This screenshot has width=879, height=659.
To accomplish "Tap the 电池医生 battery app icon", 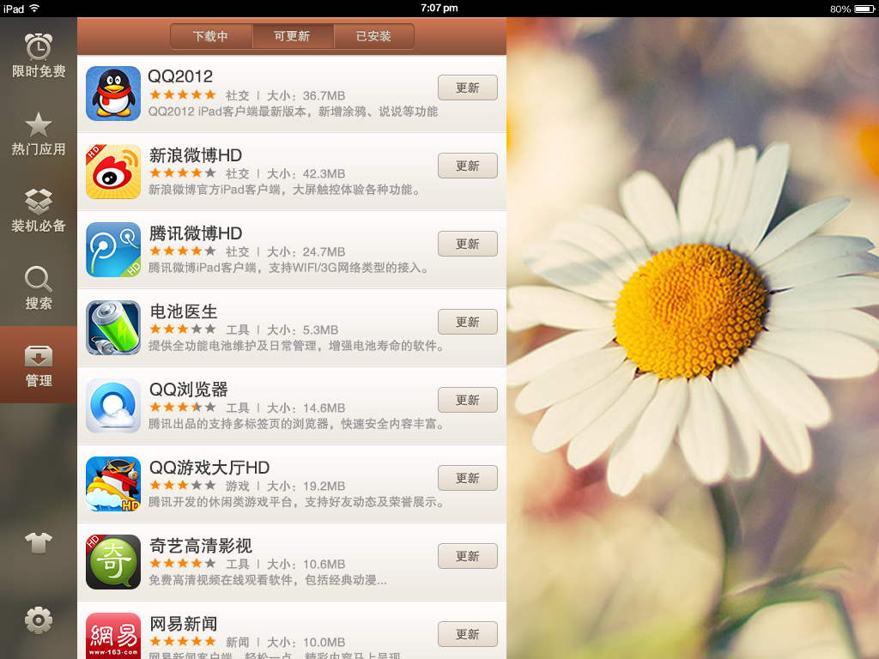I will pyautogui.click(x=113, y=328).
